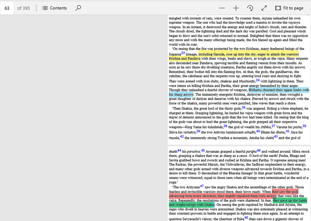
Task: Open footnote 43 link after shakti
Action: (276, 136)
